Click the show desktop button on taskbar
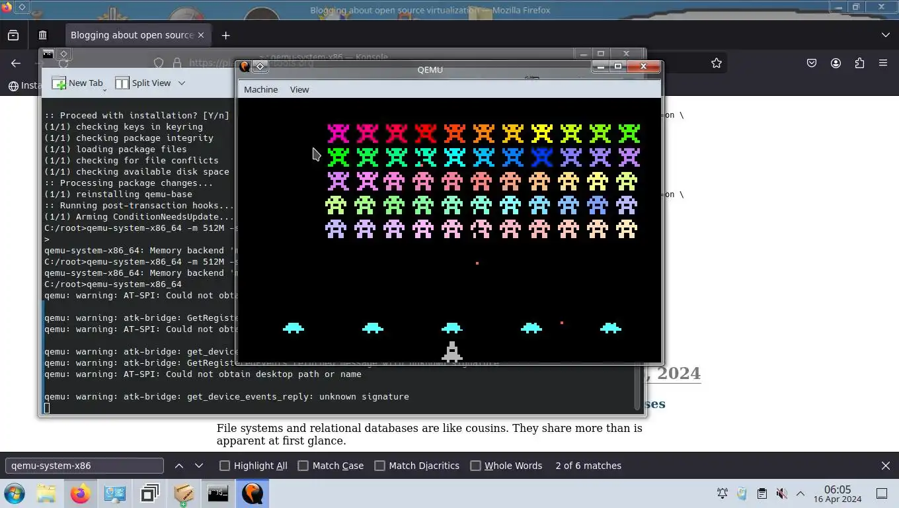899x508 pixels. click(x=882, y=493)
